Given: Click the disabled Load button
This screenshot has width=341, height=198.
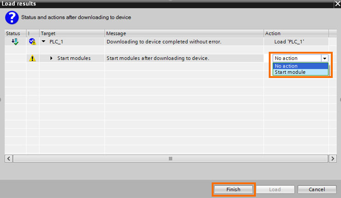Looking at the screenshot, I should tap(275, 190).
